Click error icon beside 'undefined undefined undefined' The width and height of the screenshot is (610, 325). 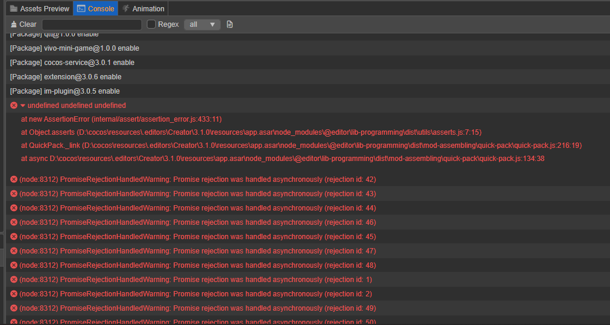click(x=14, y=106)
